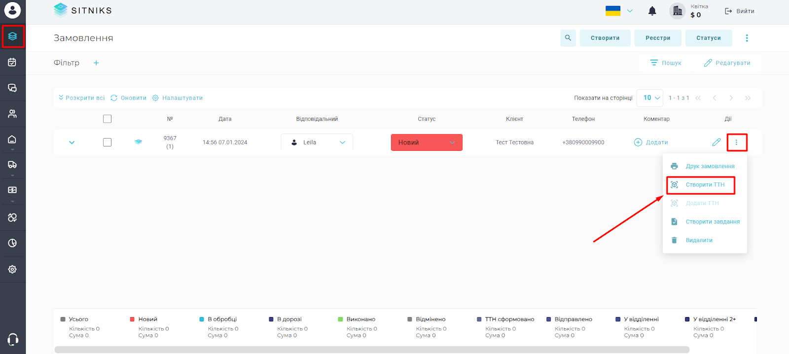Click the ТТН сформовано status summary
This screenshot has width=789, height=354.
coord(506,327)
